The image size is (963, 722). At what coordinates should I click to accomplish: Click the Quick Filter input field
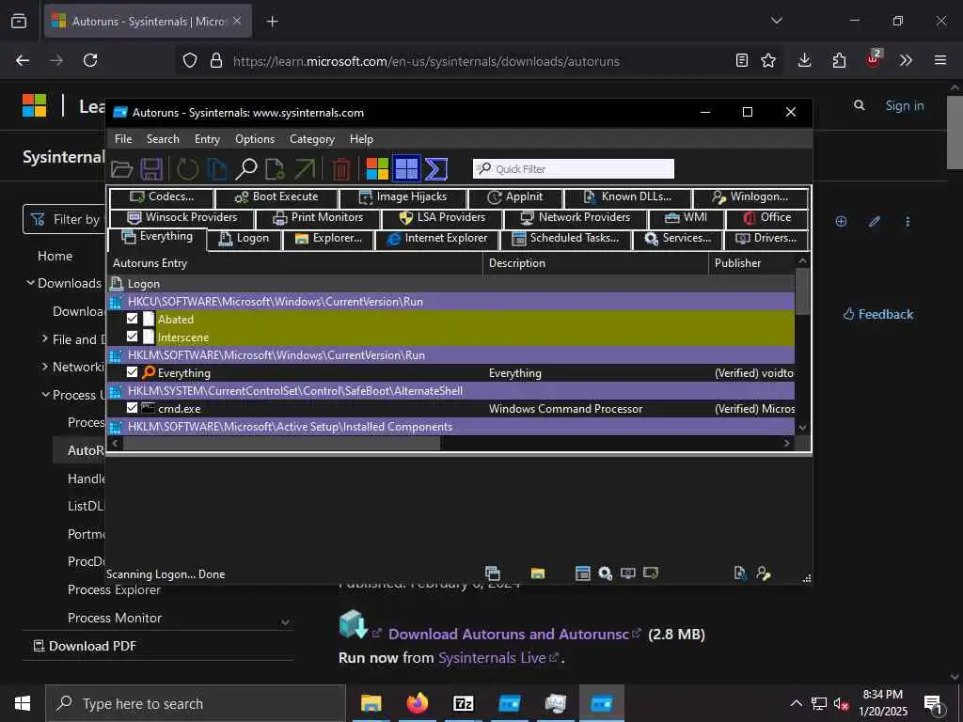click(574, 169)
